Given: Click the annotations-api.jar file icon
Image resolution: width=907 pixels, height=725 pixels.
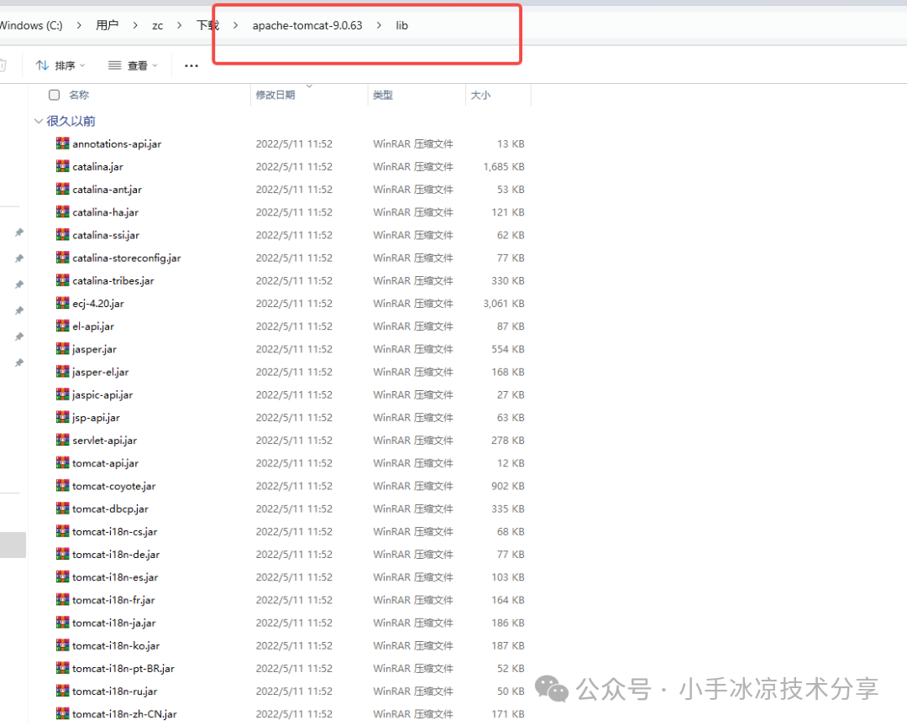Looking at the screenshot, I should pyautogui.click(x=62, y=143).
